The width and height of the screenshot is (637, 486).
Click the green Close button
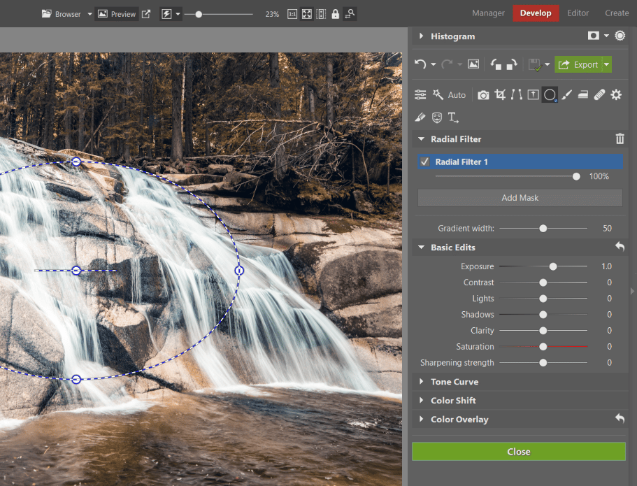click(519, 452)
